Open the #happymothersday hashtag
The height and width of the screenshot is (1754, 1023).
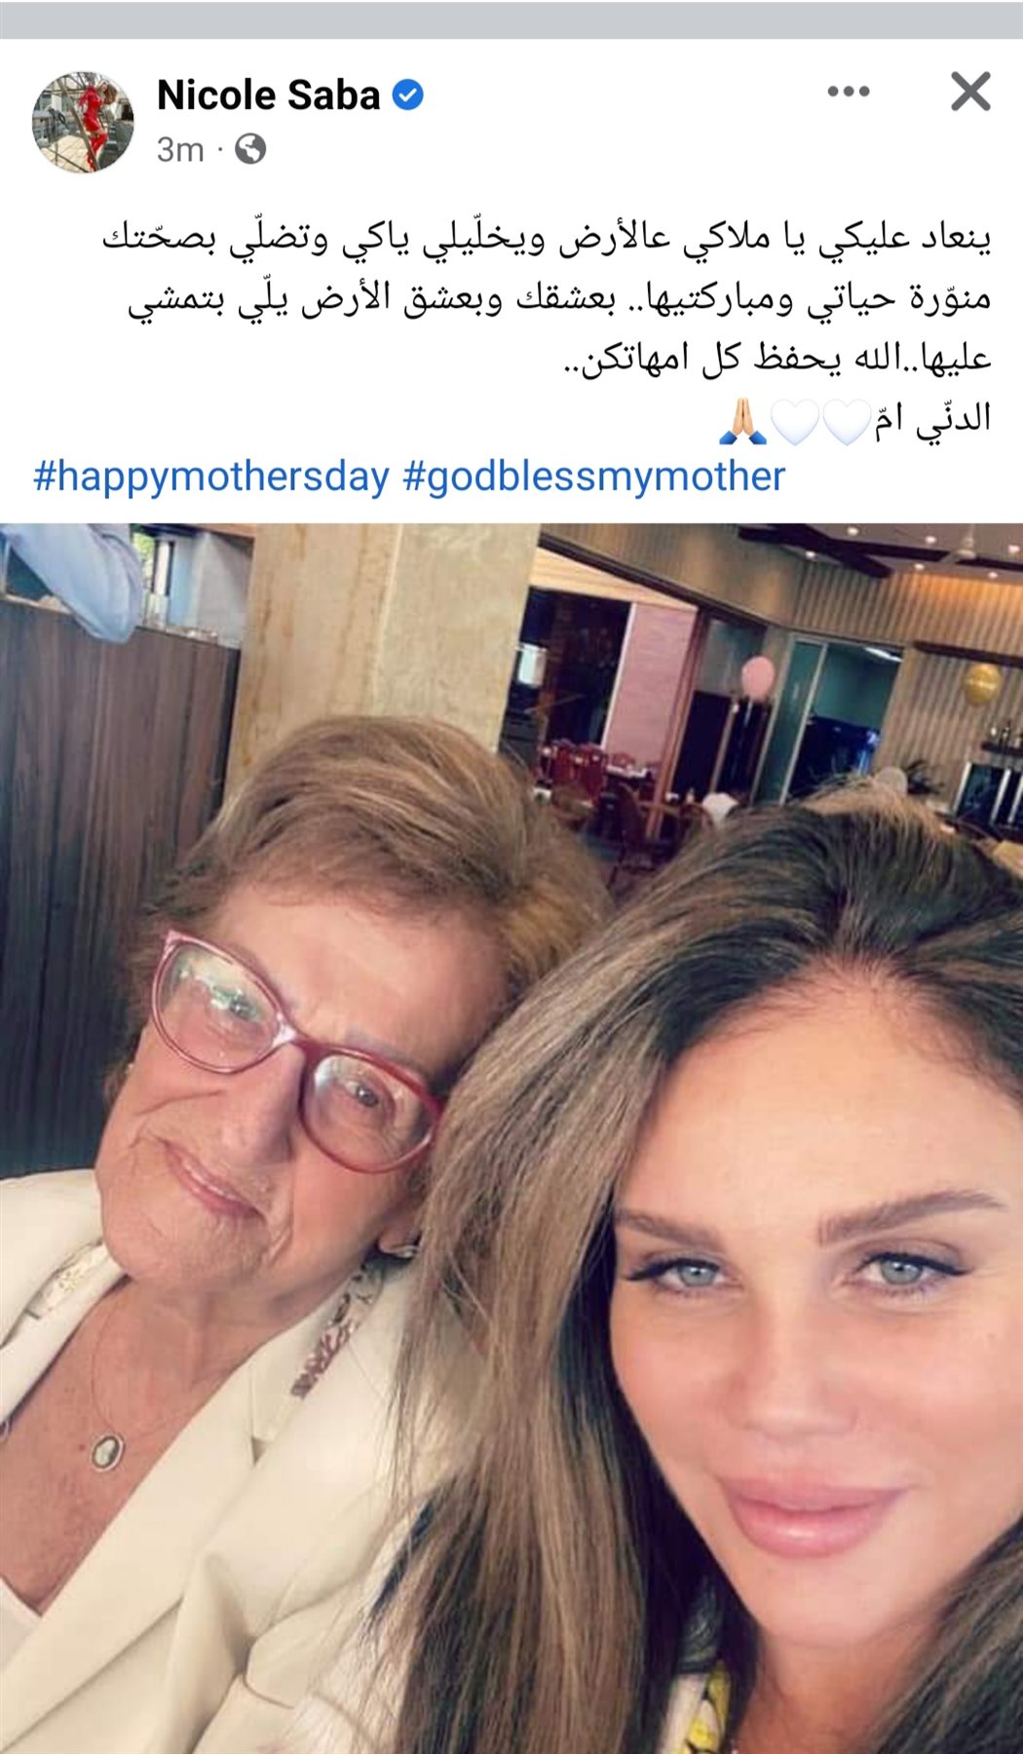coord(211,477)
